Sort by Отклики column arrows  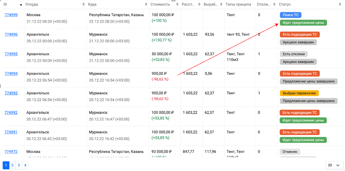[x=274, y=4]
